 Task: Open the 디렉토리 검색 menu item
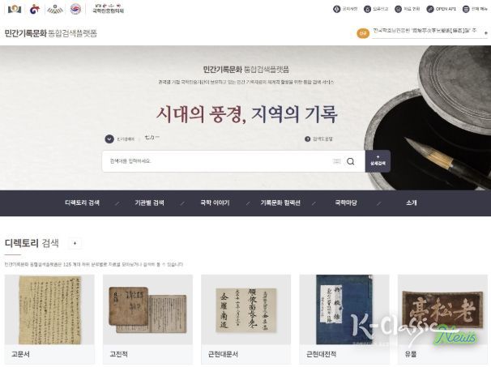click(82, 203)
